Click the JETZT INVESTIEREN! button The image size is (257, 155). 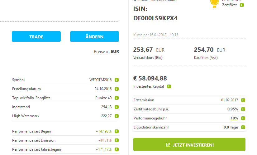[189, 145]
